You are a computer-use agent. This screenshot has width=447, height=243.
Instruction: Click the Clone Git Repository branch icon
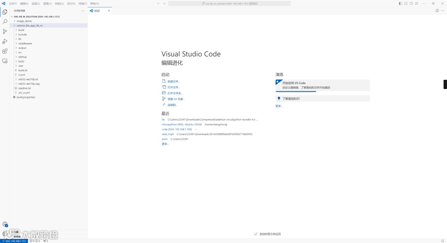point(163,99)
